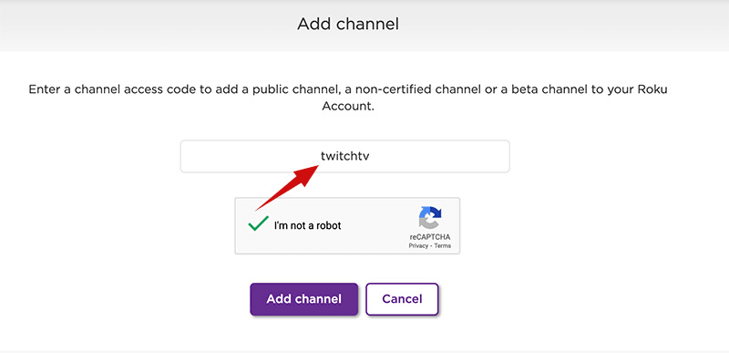This screenshot has height=353, width=729.
Task: Click the channel access code input field
Action: coord(344,156)
